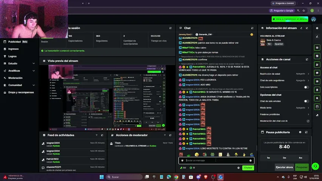
Task: Open the emote picker in message box
Action: click(x=250, y=161)
